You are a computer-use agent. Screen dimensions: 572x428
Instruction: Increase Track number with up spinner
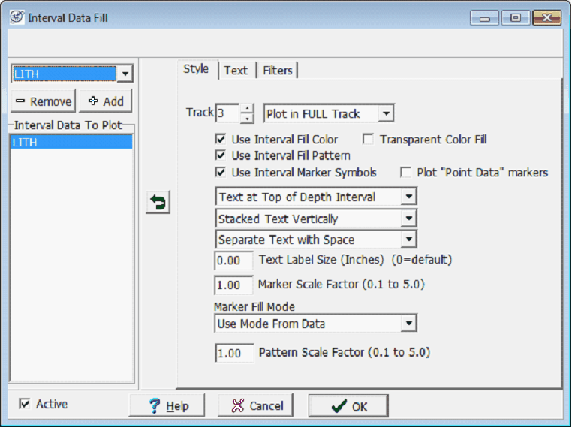click(x=247, y=109)
